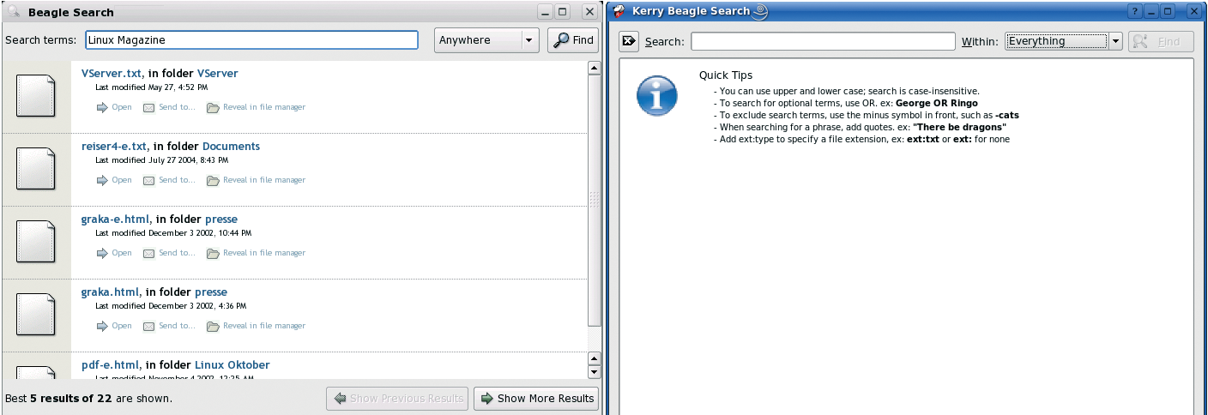Click the second up arrow in results scrollbar
This screenshot has height=415, width=1208.
click(594, 358)
